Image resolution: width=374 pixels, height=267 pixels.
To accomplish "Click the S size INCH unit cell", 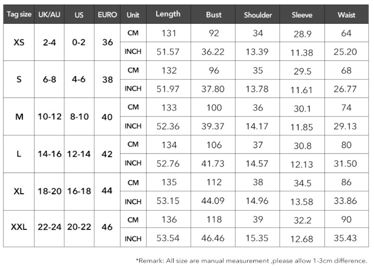I will click(x=133, y=89).
